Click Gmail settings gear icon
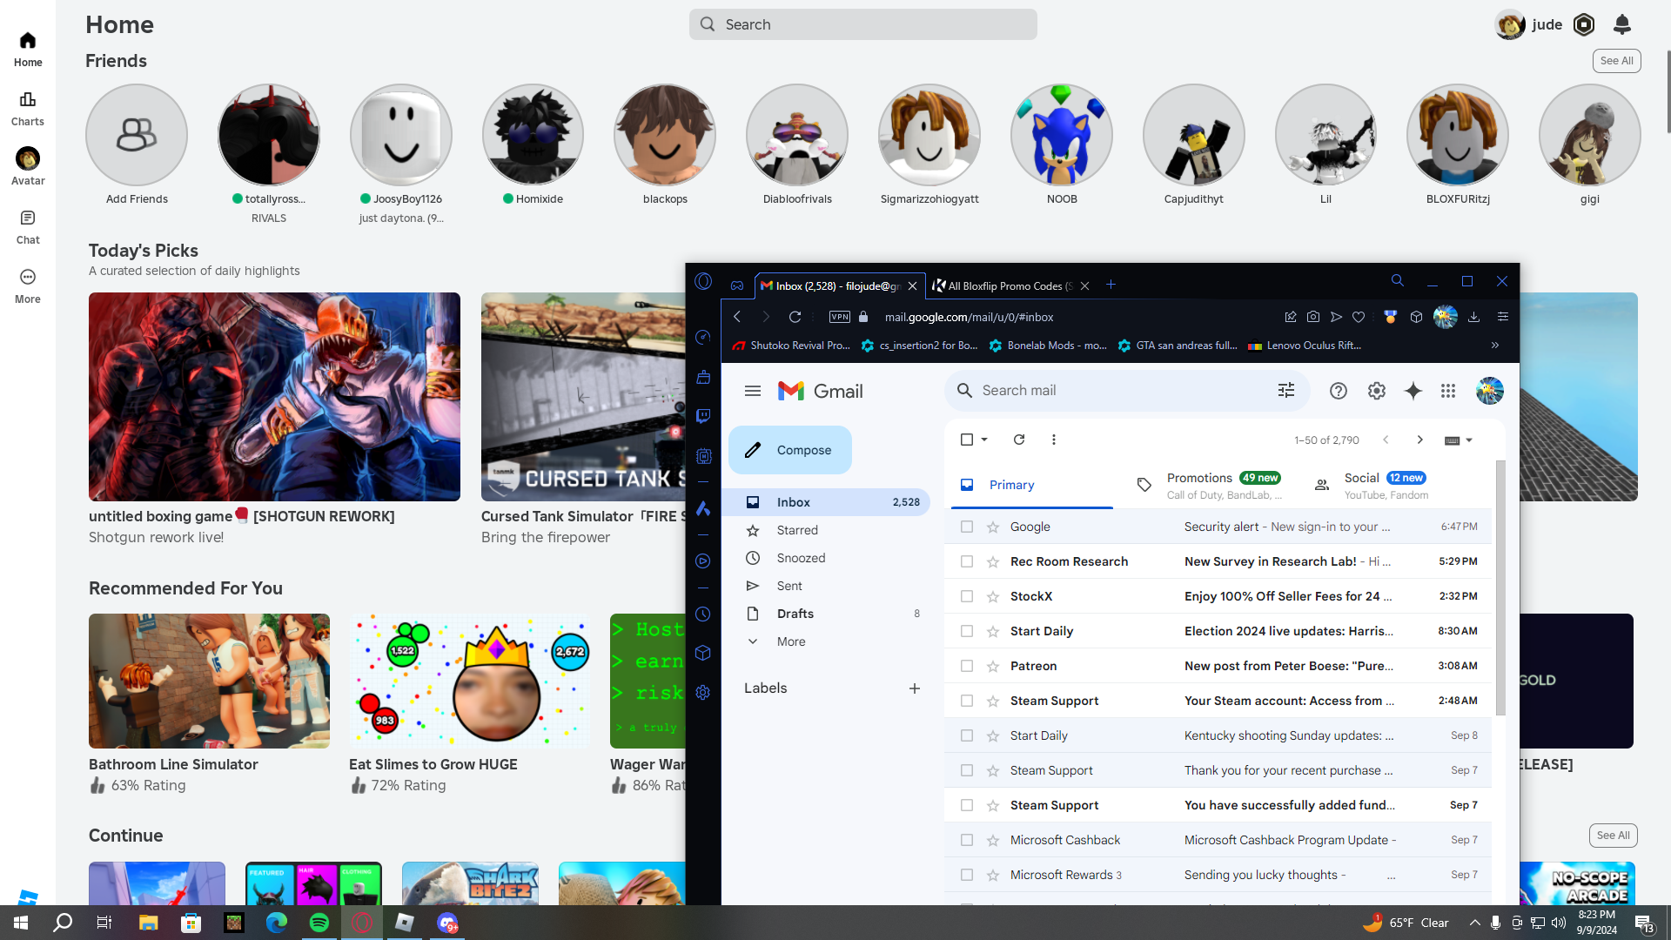Viewport: 1671px width, 940px height. 1376,391
